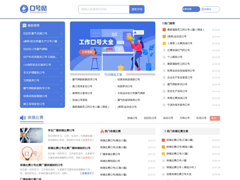Click chevron next to 经典采购部激励口号 in sidebar
Image resolution: width=240 pixels, height=180 pixels.
point(61,96)
